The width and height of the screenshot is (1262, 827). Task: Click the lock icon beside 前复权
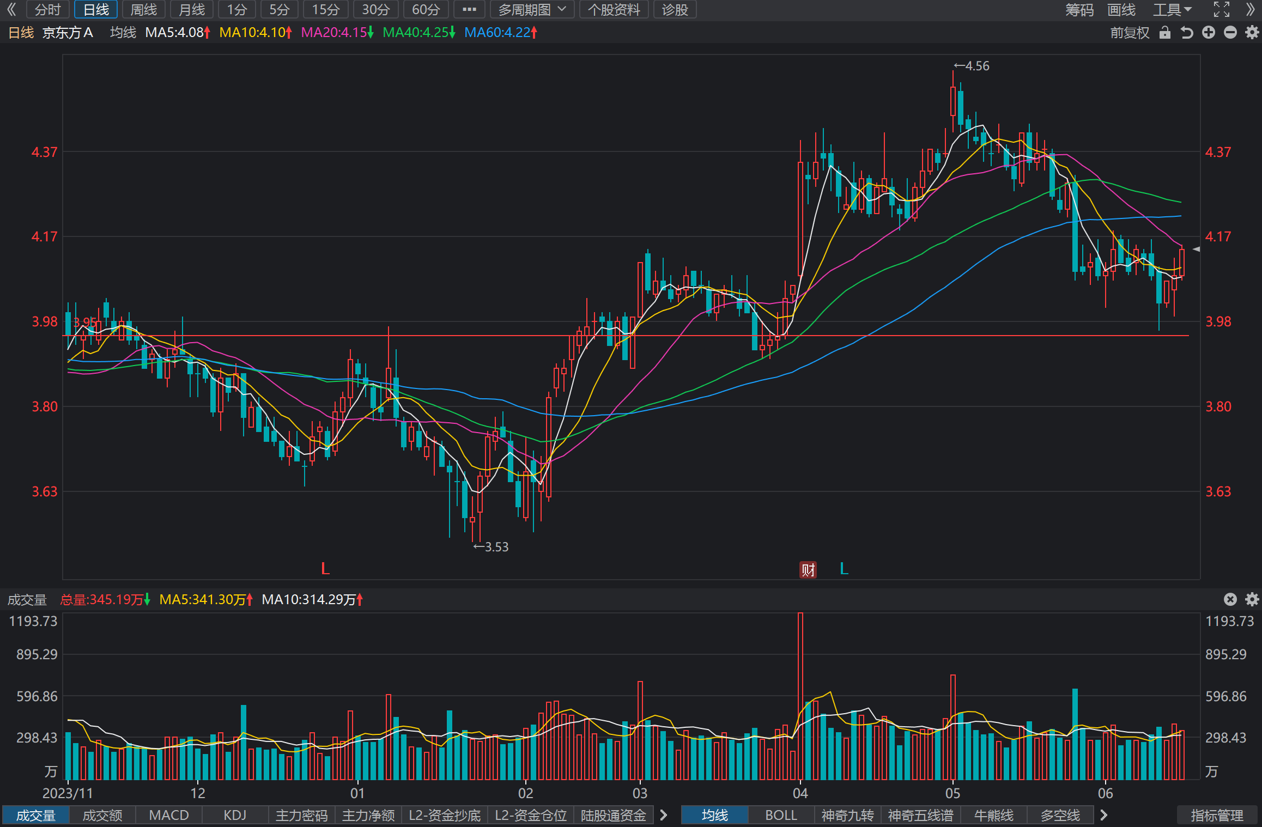(1165, 33)
